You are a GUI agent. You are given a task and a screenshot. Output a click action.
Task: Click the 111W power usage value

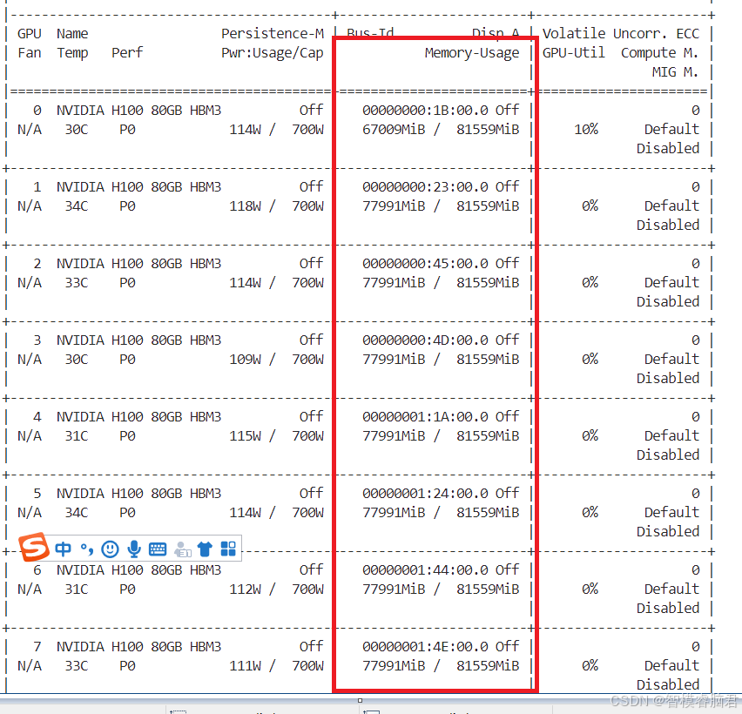245,666
